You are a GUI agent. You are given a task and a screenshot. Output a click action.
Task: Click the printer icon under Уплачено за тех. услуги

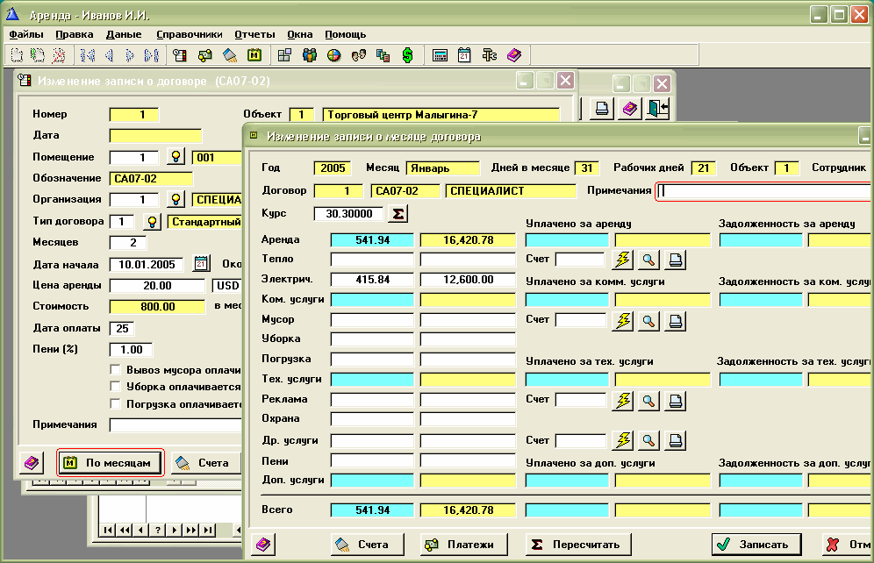pos(674,401)
